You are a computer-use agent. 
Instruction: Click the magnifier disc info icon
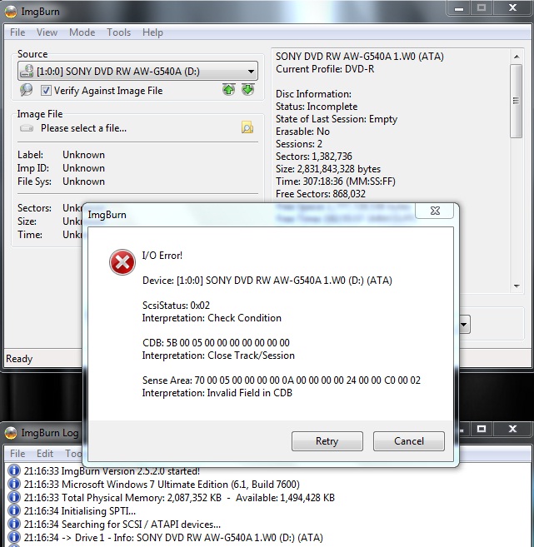(26, 91)
